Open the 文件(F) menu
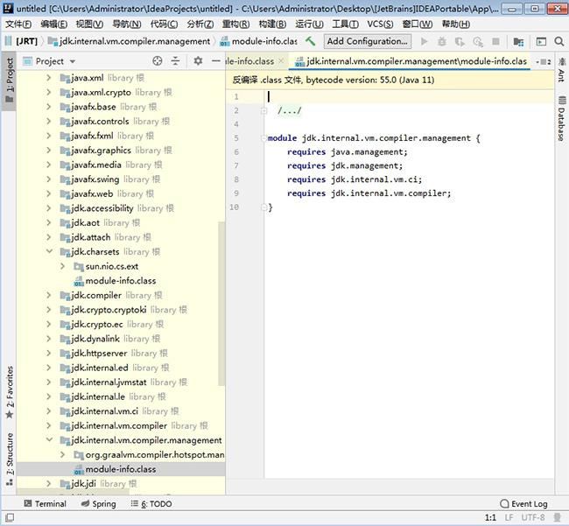The image size is (569, 526). pyautogui.click(x=18, y=25)
